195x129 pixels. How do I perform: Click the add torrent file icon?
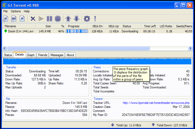(6, 19)
